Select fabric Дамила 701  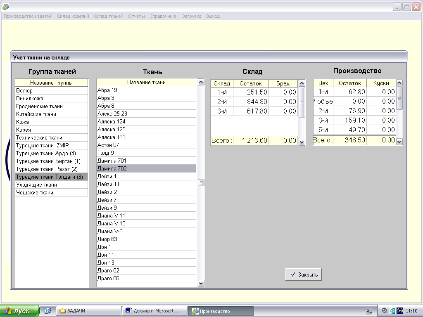[x=146, y=161]
